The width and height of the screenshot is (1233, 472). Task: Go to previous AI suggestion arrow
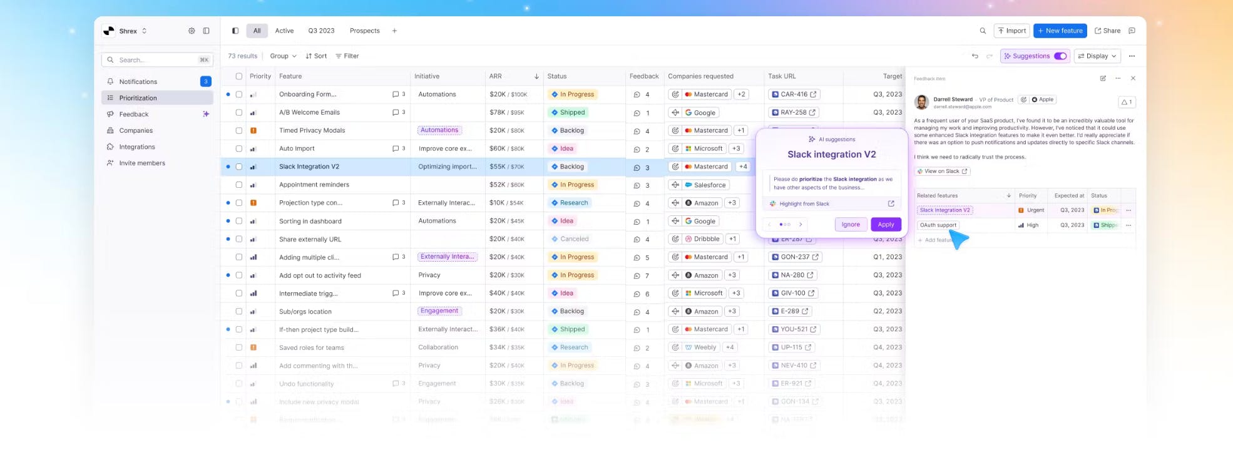pos(769,224)
